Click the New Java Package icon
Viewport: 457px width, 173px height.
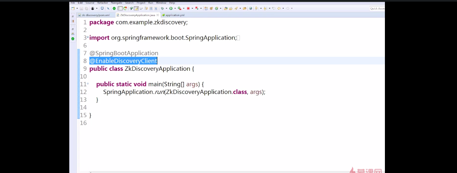coord(211,8)
